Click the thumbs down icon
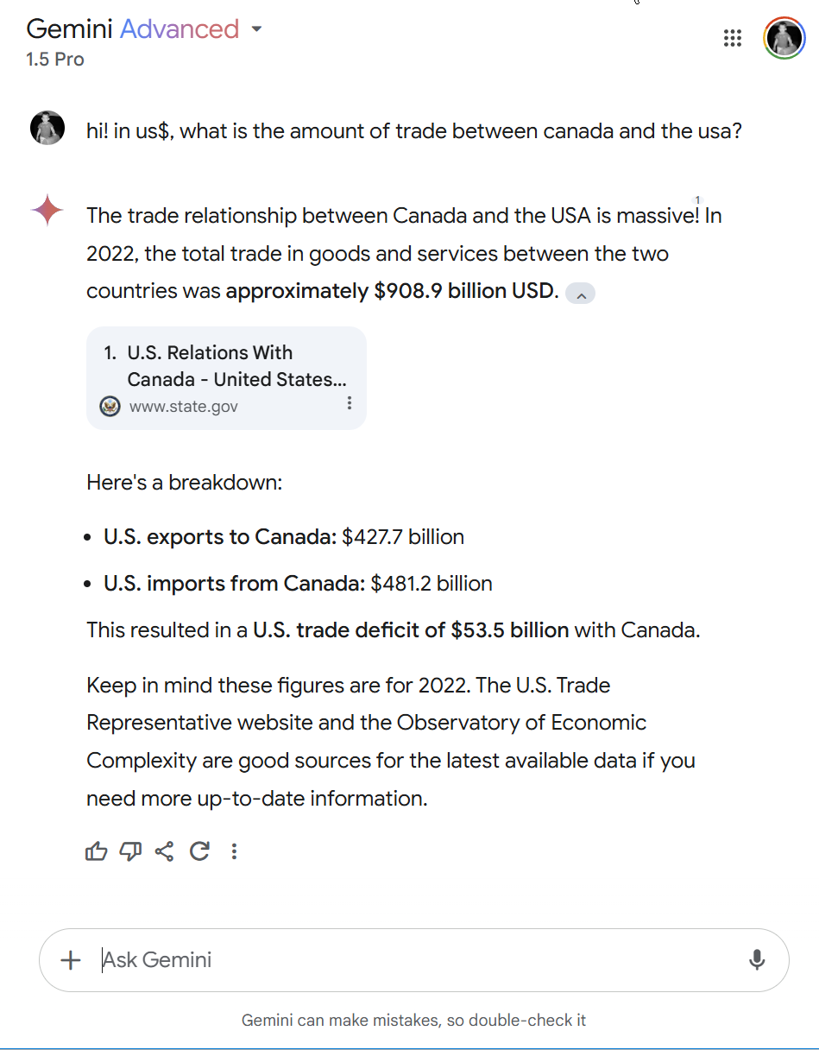Image resolution: width=819 pixels, height=1050 pixels. pyautogui.click(x=130, y=852)
